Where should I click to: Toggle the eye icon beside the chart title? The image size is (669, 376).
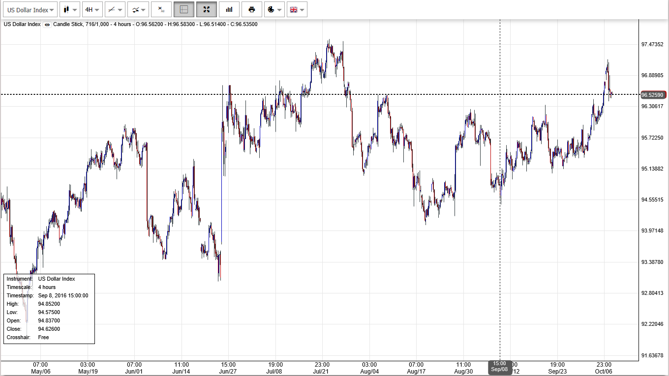47,25
